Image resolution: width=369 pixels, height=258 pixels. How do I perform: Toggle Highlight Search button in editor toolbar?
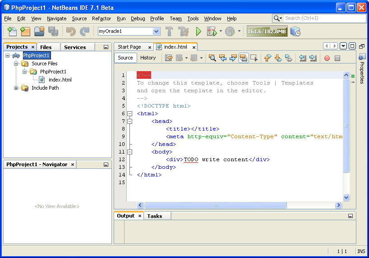244,58
